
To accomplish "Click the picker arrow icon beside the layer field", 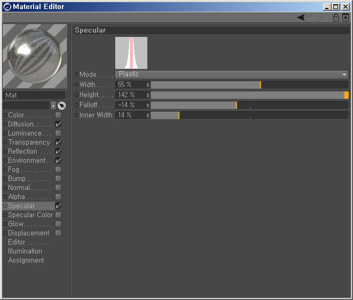I will [x=62, y=106].
